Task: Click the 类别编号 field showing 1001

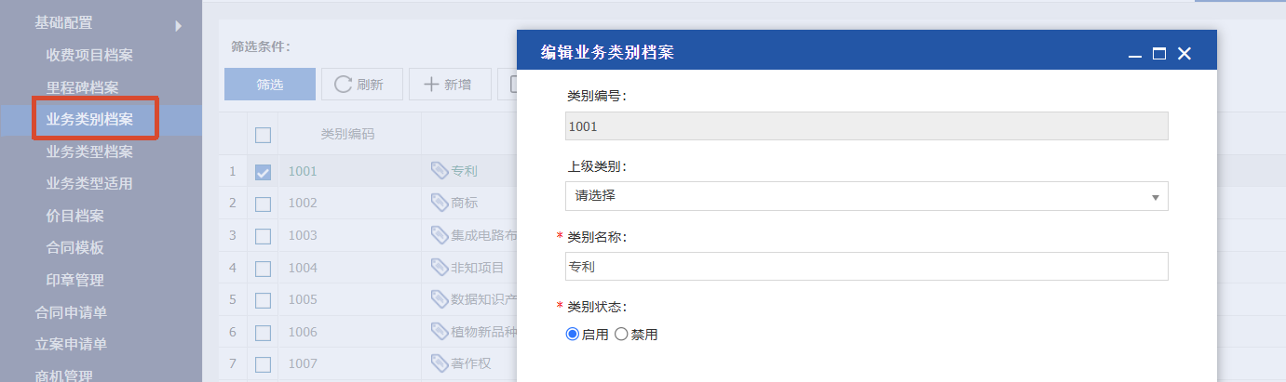Action: tap(866, 125)
